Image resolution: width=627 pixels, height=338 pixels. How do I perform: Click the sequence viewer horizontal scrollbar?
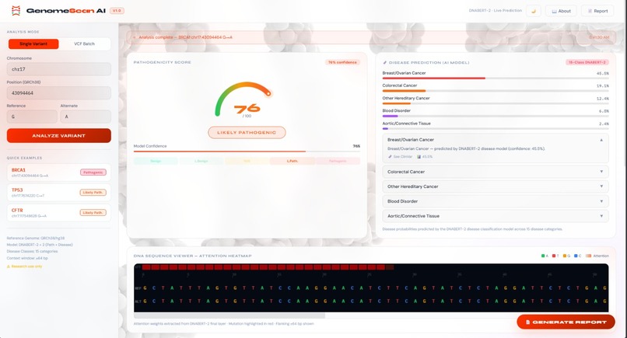coord(229,315)
